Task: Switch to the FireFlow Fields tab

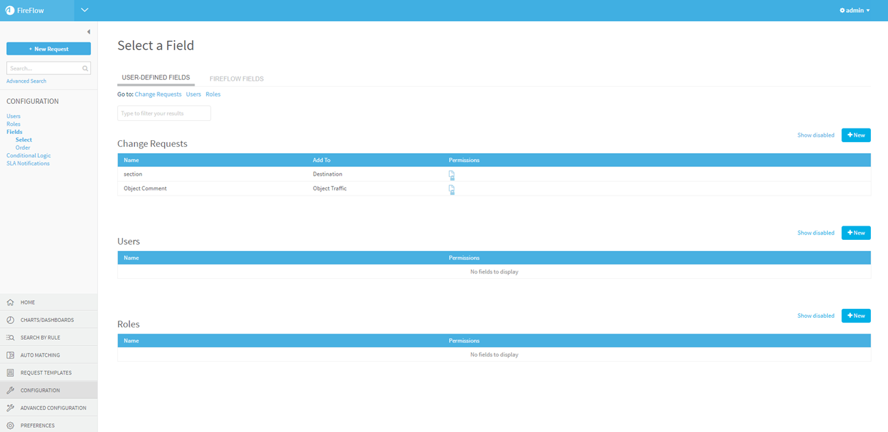Action: coord(236,79)
